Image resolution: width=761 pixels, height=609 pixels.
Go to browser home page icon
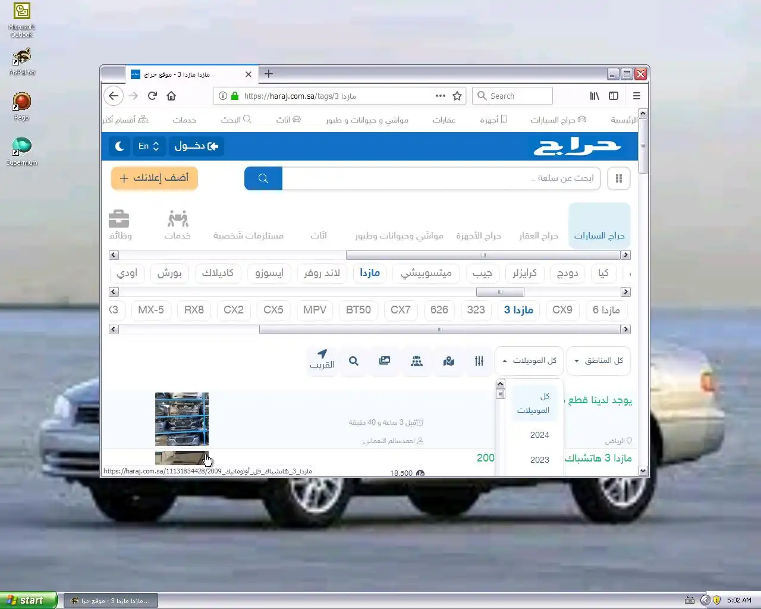pyautogui.click(x=171, y=96)
